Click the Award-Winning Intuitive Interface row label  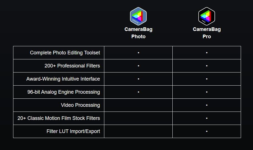point(63,79)
